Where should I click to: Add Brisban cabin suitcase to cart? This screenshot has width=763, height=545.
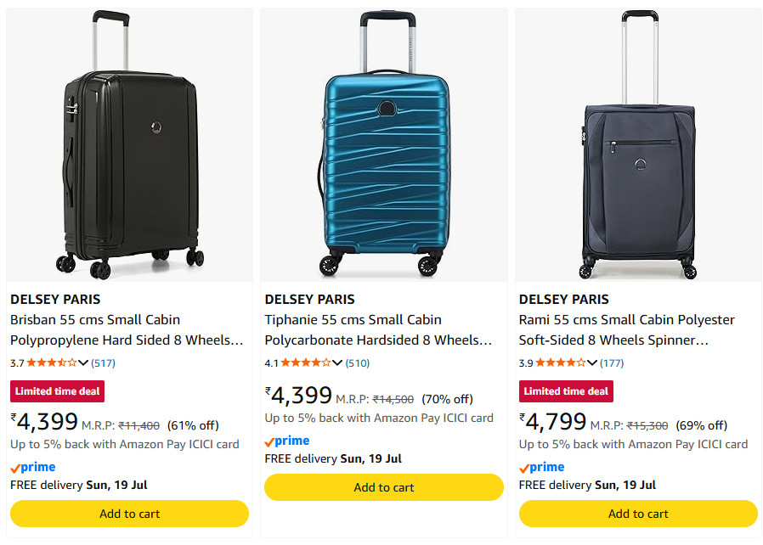[129, 514]
